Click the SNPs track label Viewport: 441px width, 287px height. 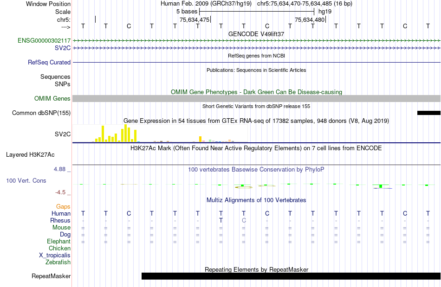[x=63, y=84]
